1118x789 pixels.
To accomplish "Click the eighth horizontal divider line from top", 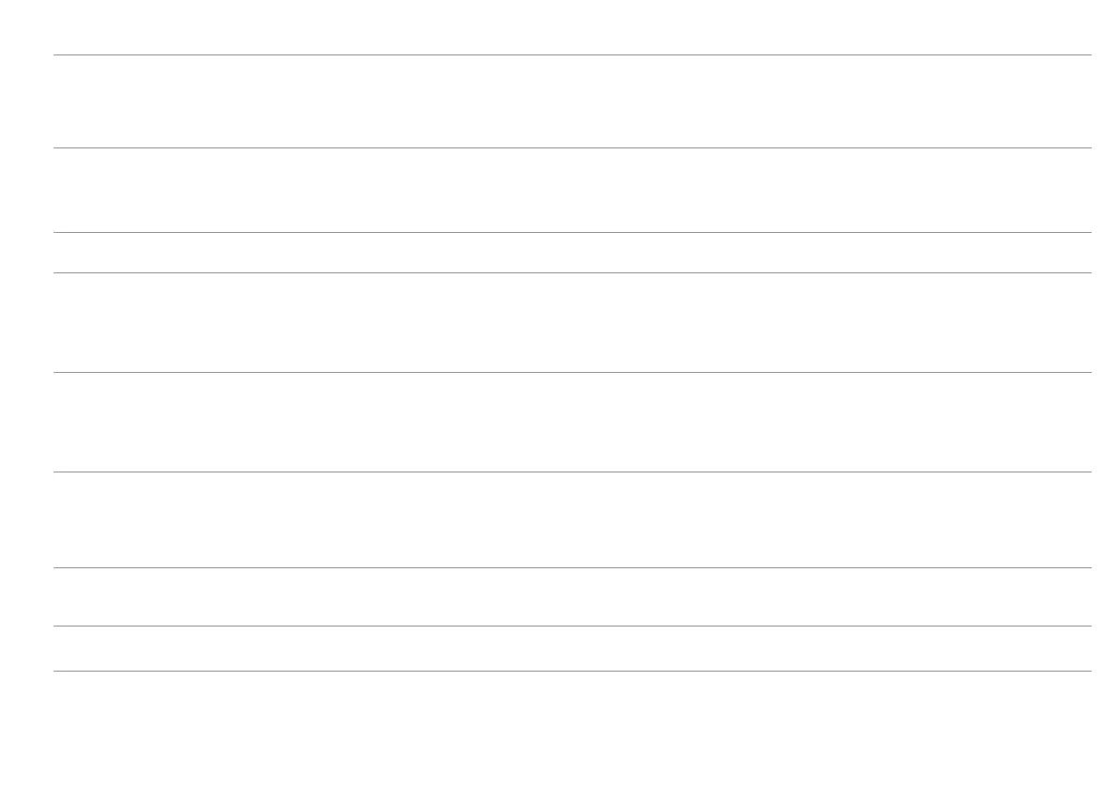I will click(x=572, y=626).
